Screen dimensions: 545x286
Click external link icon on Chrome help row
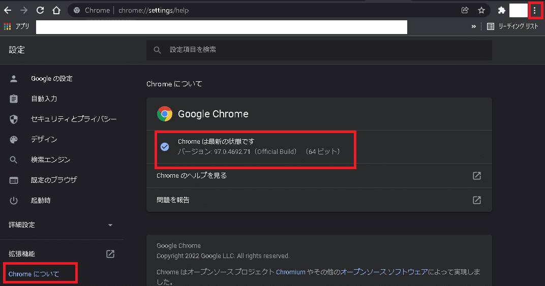click(x=477, y=175)
